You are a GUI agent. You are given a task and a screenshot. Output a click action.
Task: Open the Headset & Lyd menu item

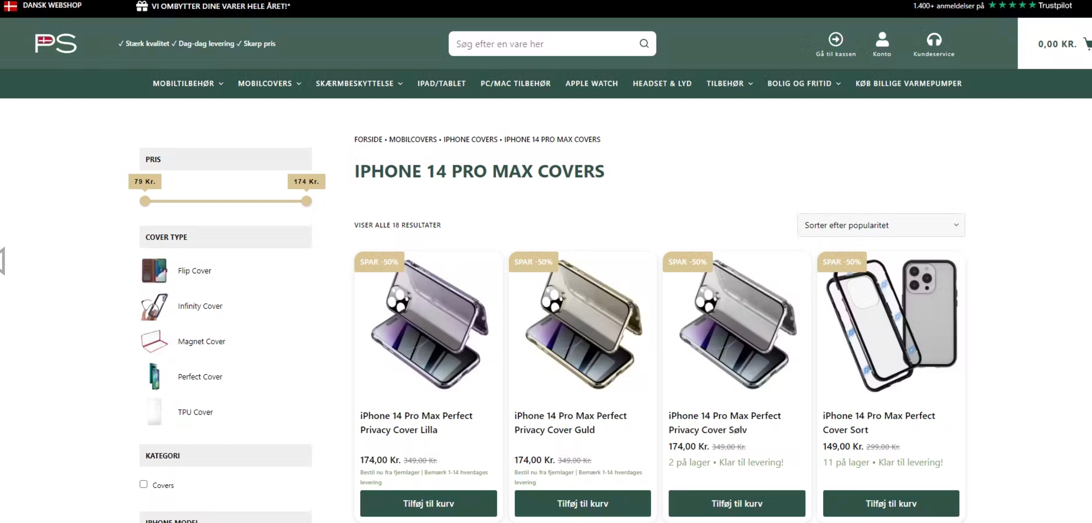click(662, 84)
